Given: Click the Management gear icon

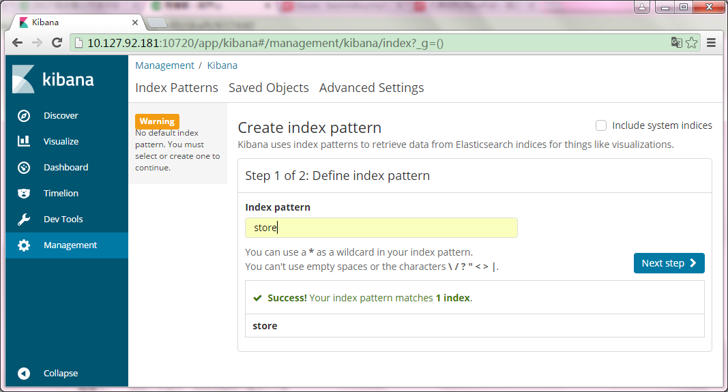Looking at the screenshot, I should tap(24, 245).
